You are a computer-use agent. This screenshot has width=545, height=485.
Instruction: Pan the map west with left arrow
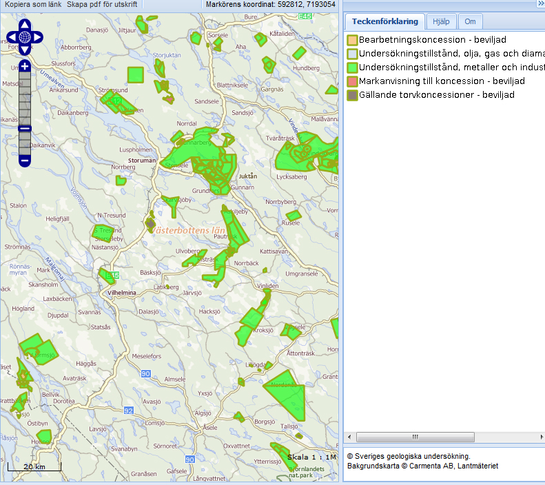[x=12, y=37]
